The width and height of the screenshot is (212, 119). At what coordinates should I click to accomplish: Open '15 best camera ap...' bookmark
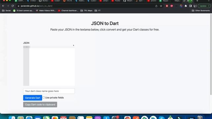tap(23, 11)
